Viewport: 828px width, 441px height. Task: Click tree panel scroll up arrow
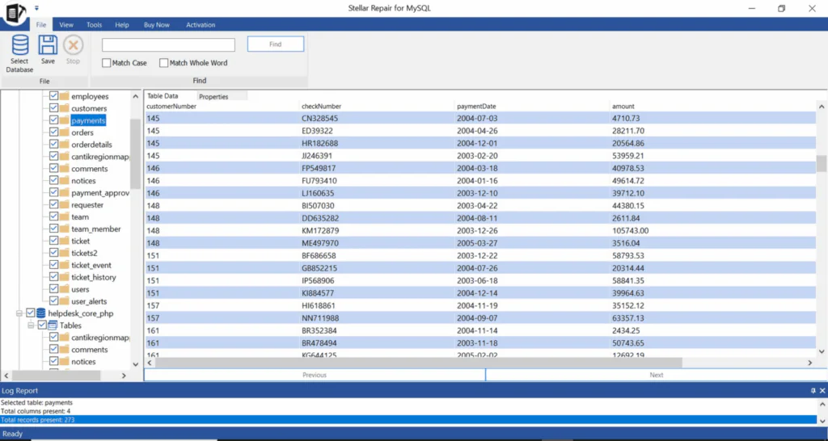(135, 97)
